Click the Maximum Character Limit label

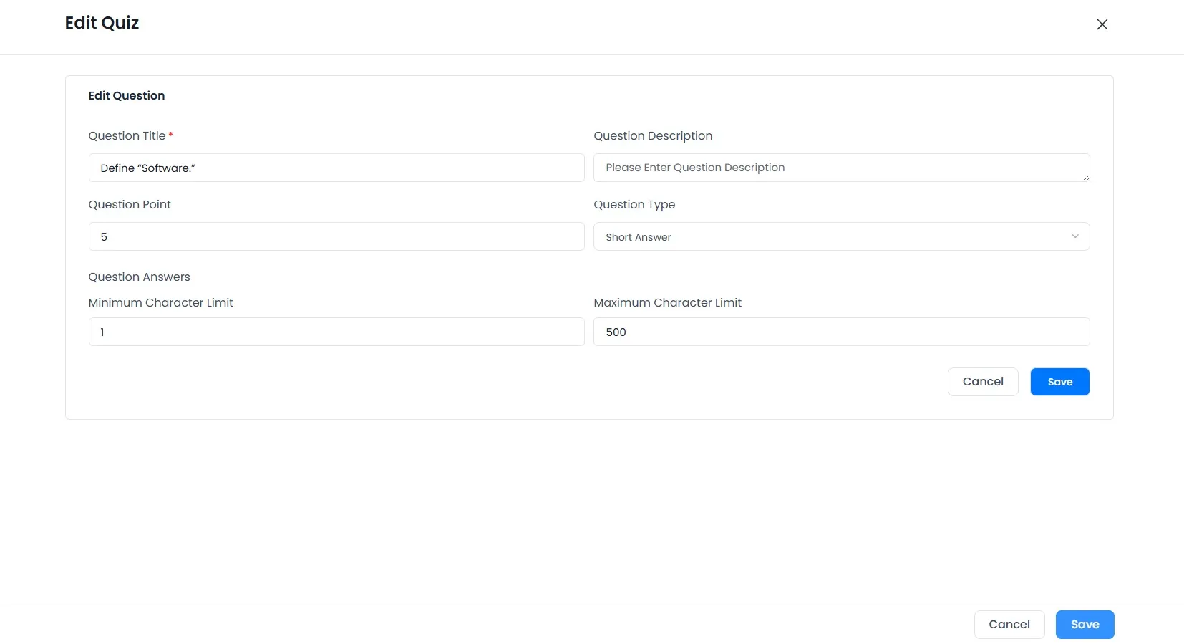click(x=667, y=303)
